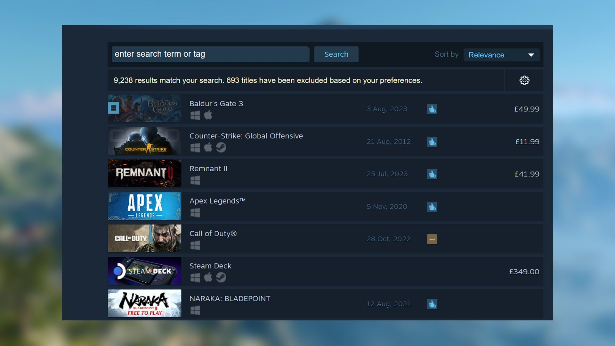Open the Steam Deck title link

pos(210,266)
